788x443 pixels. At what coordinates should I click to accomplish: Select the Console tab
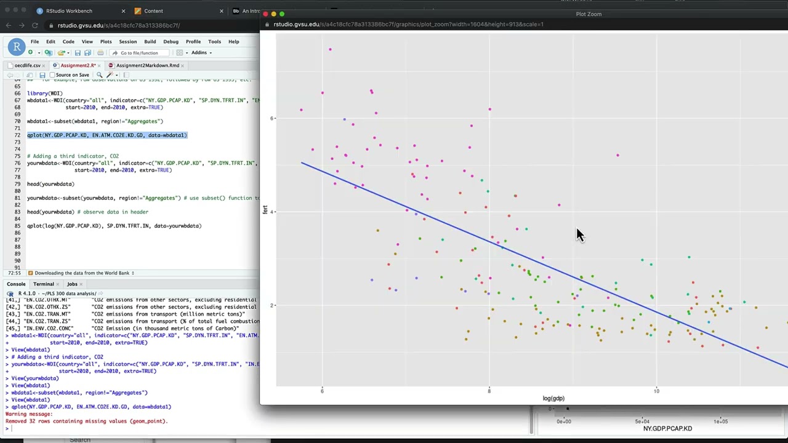16,284
